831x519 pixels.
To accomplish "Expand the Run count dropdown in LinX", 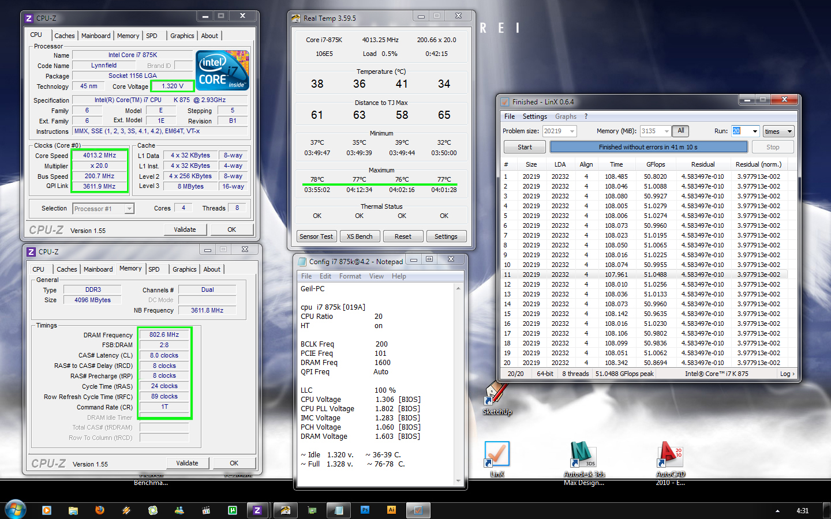I will tap(754, 131).
